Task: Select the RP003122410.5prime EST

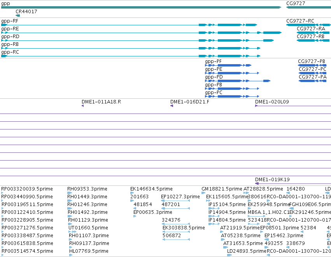Action: [x=2, y=216]
